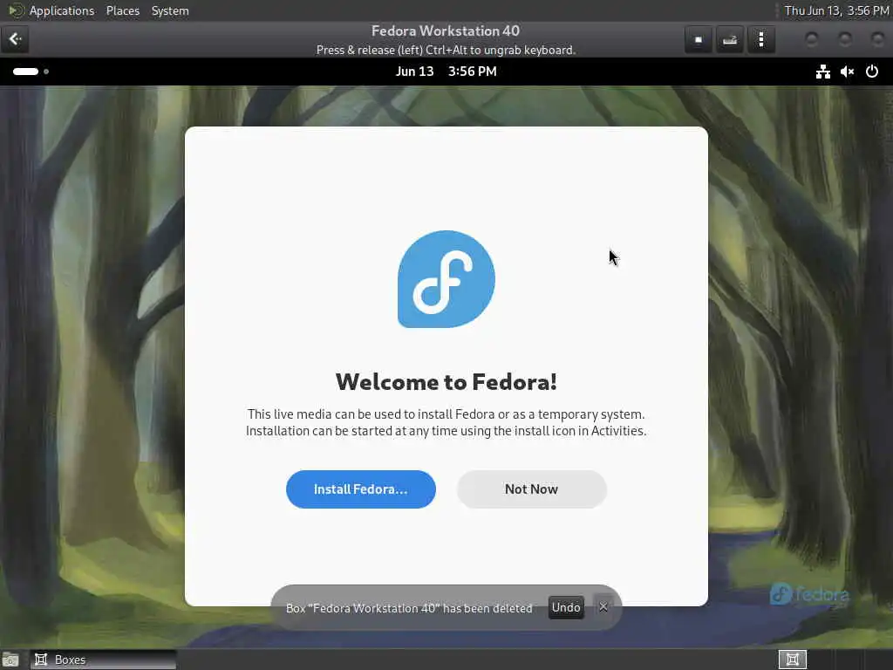Open the three-dot Boxes menu
The width and height of the screenshot is (893, 670).
760,40
